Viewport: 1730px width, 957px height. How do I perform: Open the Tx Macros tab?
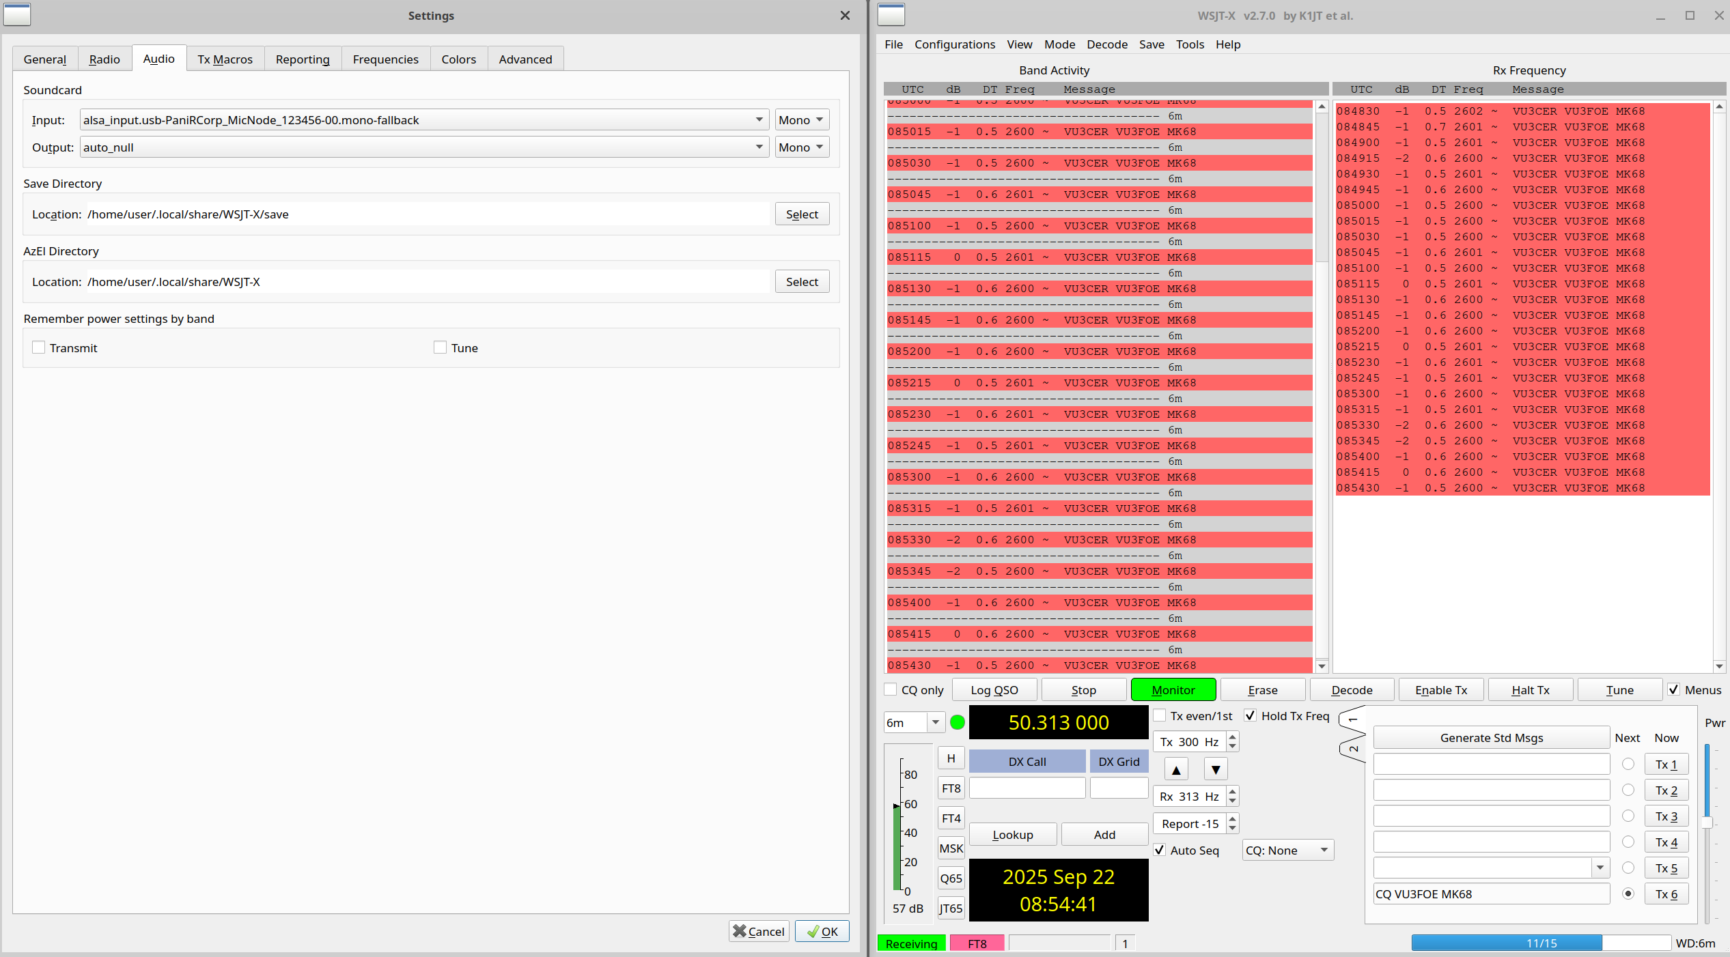(x=225, y=59)
